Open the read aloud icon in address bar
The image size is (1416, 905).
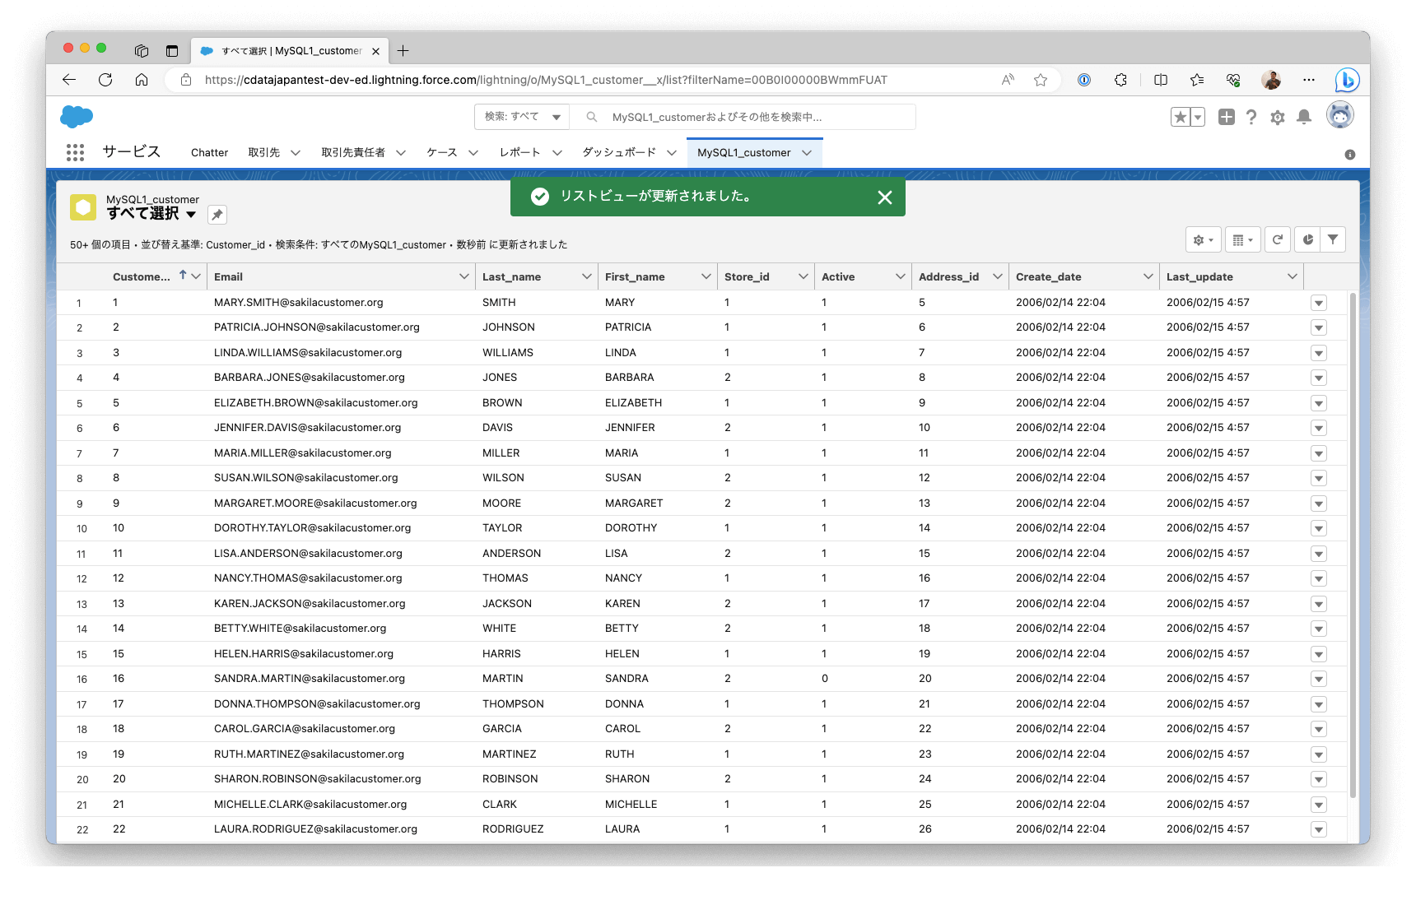(x=1008, y=80)
